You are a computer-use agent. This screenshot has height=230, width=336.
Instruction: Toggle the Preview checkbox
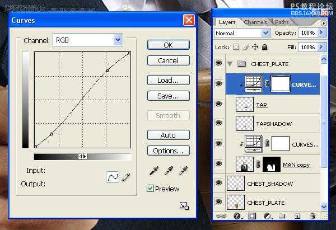point(150,189)
